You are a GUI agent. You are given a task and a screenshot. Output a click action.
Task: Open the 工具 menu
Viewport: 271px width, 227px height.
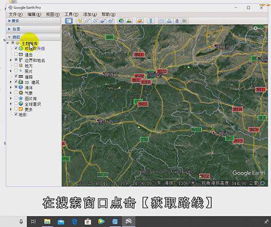pos(71,14)
